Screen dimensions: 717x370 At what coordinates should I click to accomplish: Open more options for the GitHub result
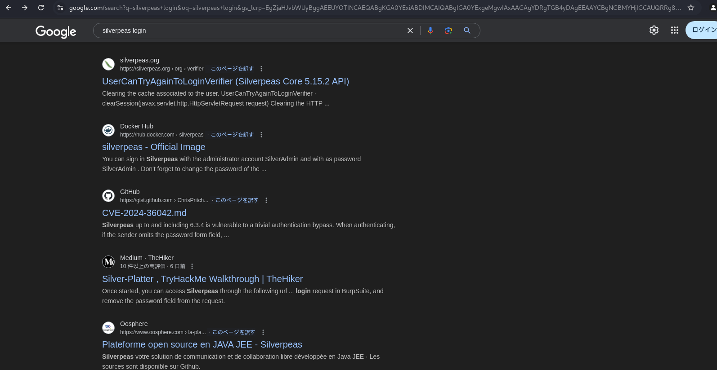[266, 200]
